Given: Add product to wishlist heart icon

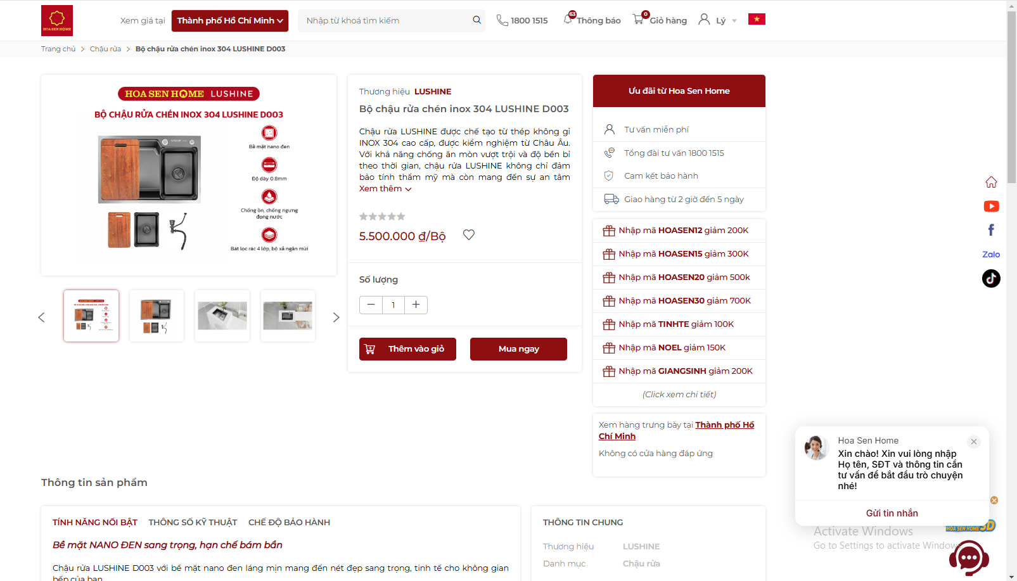Looking at the screenshot, I should click(x=469, y=235).
